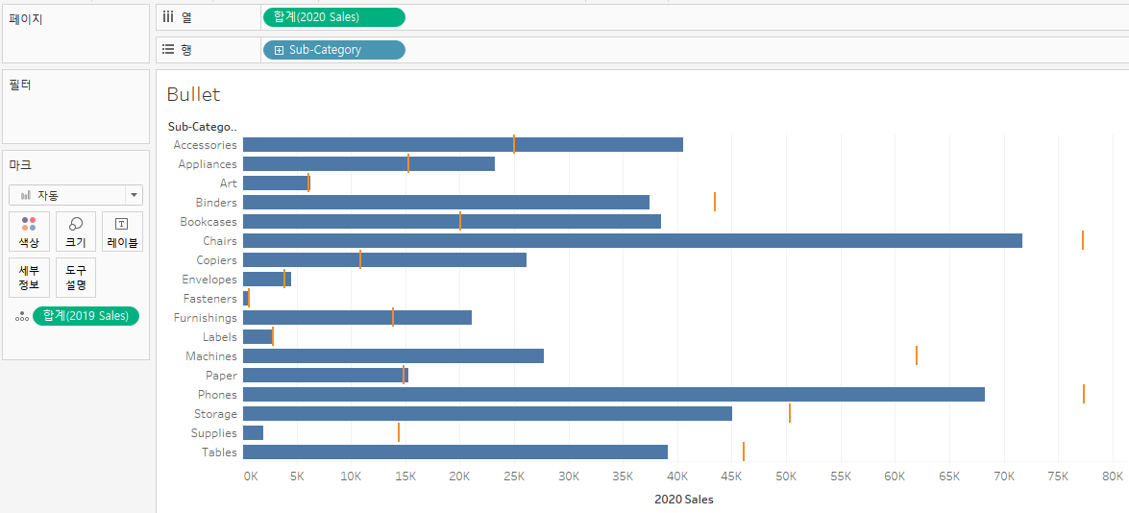
Task: Open the Tooltip (도구 설명) marks card
Action: pyautogui.click(x=76, y=278)
